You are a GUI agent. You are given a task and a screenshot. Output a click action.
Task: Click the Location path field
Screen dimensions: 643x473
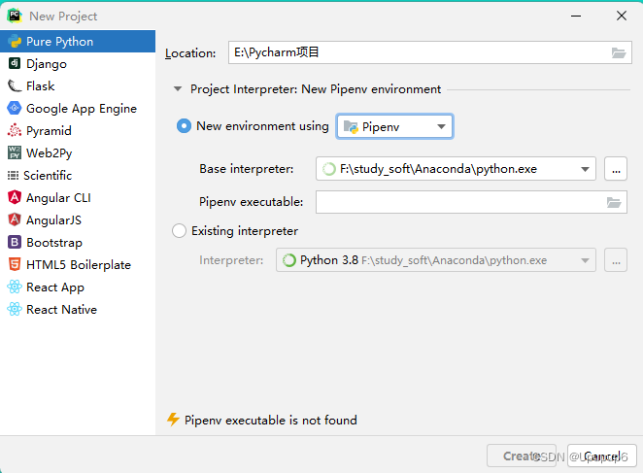pyautogui.click(x=429, y=52)
